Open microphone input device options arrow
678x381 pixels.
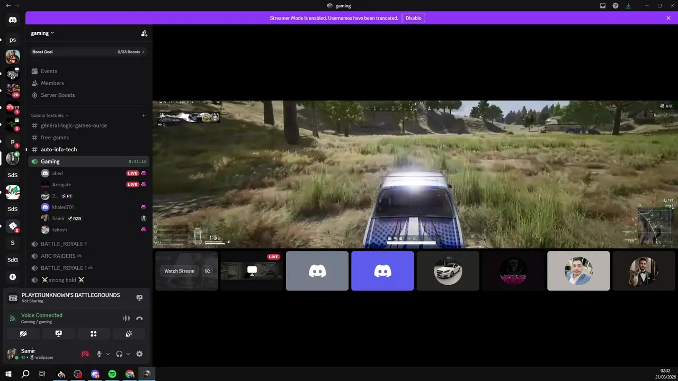tap(108, 354)
